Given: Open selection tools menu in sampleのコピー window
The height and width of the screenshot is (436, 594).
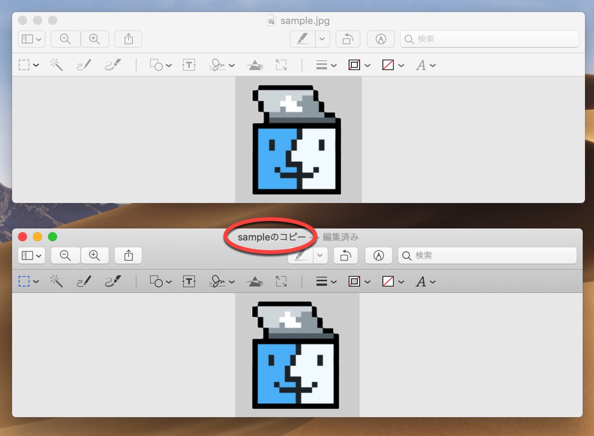Looking at the screenshot, I should coord(28,281).
